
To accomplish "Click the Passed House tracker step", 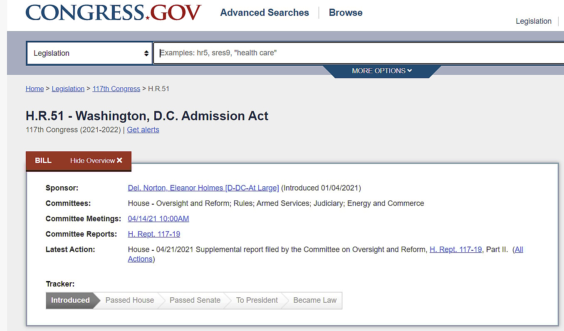I will point(129,300).
